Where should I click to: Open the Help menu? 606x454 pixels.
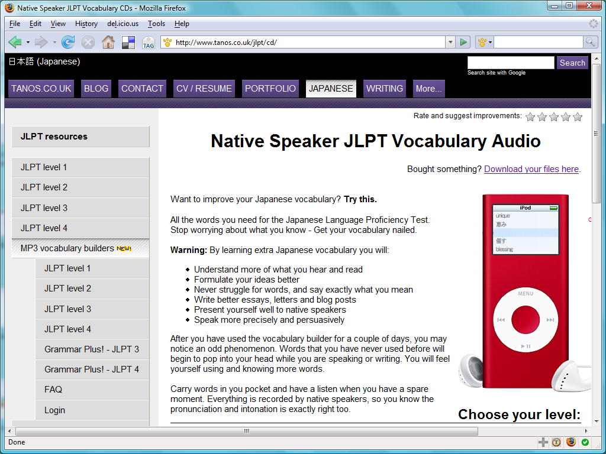(182, 24)
